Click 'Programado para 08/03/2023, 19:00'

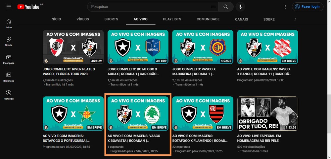coord(261,80)
